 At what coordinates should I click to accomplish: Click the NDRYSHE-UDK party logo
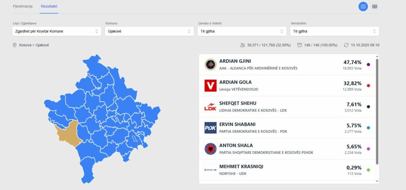pos(210,170)
